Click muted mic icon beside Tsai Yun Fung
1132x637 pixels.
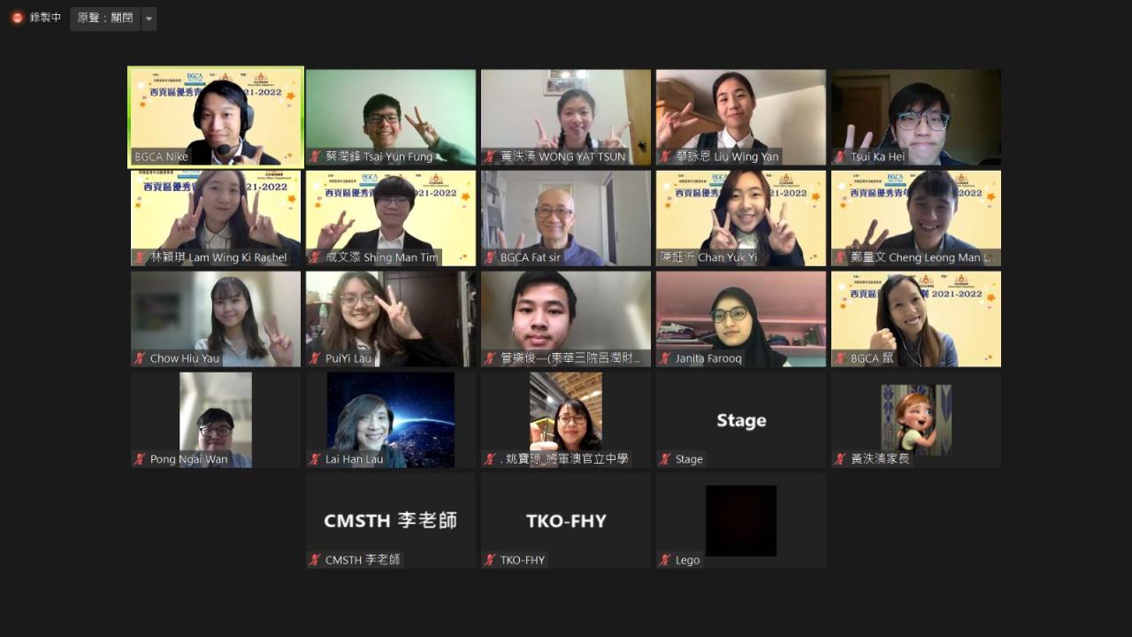tap(317, 157)
